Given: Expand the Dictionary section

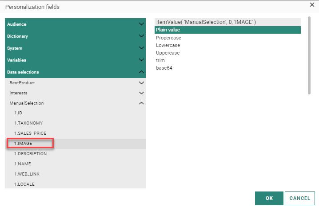Looking at the screenshot, I should pyautogui.click(x=75, y=36).
